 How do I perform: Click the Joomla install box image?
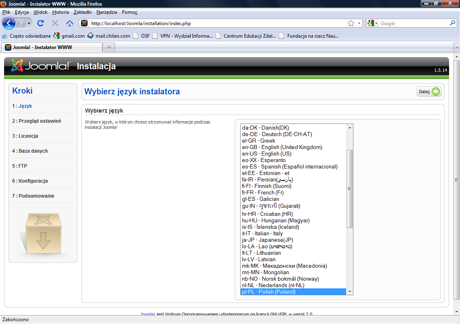(43, 233)
